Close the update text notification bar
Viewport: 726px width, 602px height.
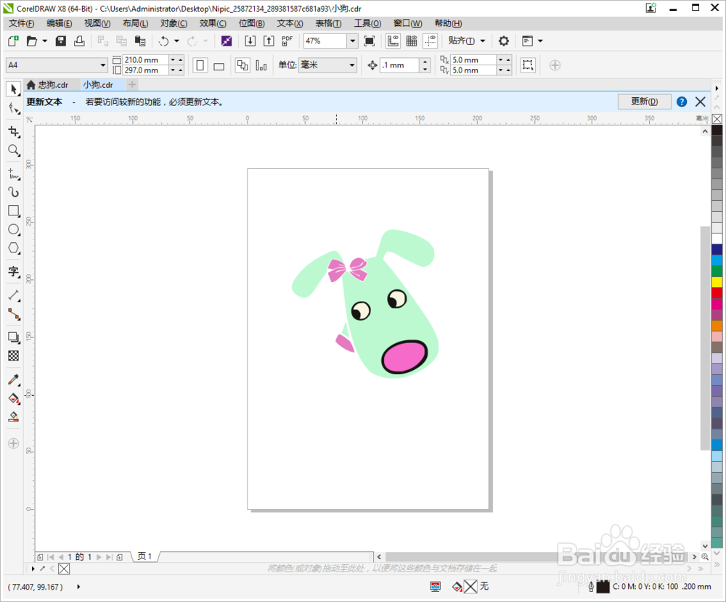tap(701, 102)
